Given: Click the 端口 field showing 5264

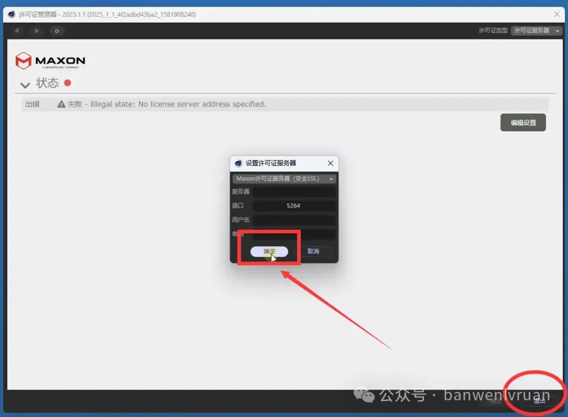Looking at the screenshot, I should click(294, 206).
